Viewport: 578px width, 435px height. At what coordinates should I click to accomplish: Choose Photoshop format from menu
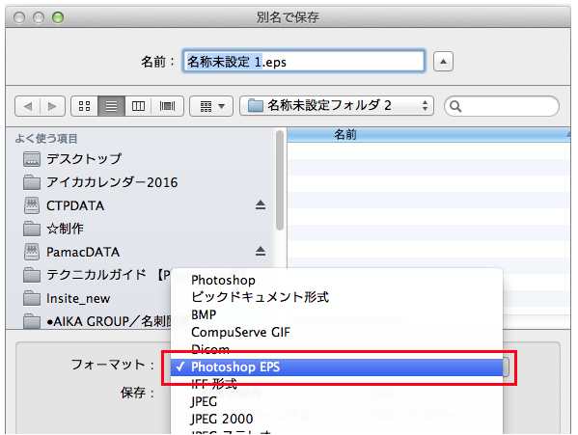pyautogui.click(x=337, y=280)
